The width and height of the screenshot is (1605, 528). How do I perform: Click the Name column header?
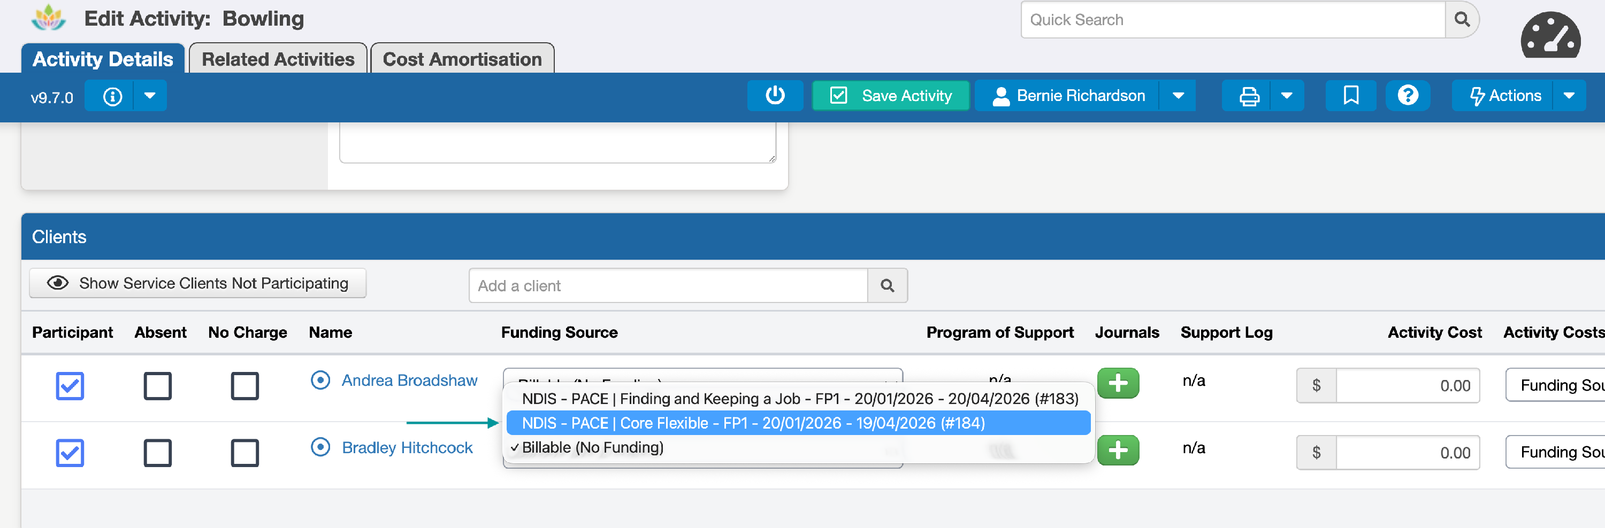[x=330, y=332]
